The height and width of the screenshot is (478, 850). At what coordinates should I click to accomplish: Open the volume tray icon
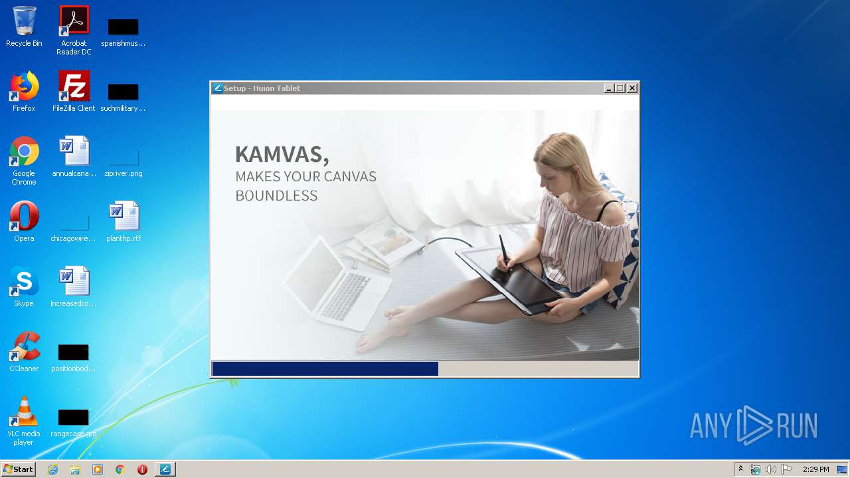click(770, 469)
